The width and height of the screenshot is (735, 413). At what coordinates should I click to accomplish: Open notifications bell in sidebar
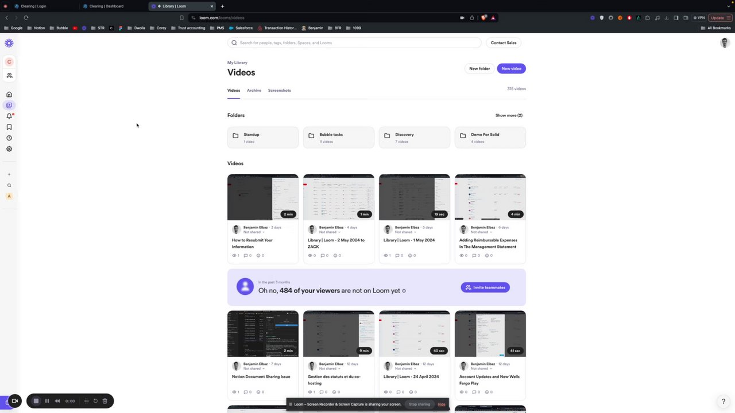9,116
